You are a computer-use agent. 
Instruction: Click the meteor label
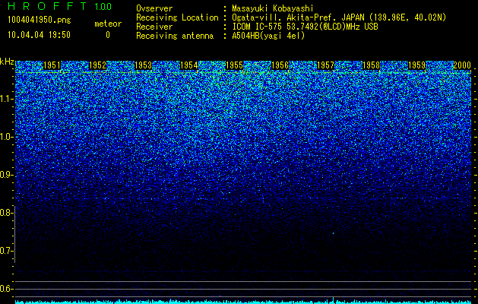[x=108, y=24]
